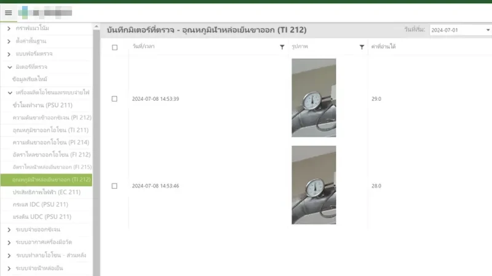
Task: Select highlighted อุณหภูมิน้ำหล่อเย็นขาออก (TI 212) item
Action: coord(47,179)
